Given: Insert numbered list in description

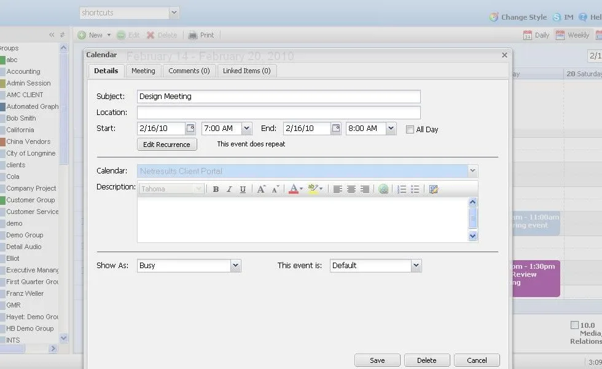Looking at the screenshot, I should (x=402, y=189).
